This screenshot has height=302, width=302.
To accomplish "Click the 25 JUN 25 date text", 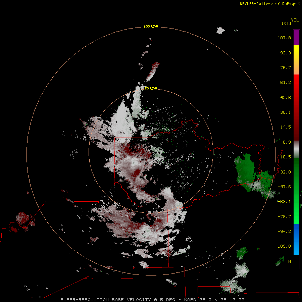I will click(x=214, y=300).
